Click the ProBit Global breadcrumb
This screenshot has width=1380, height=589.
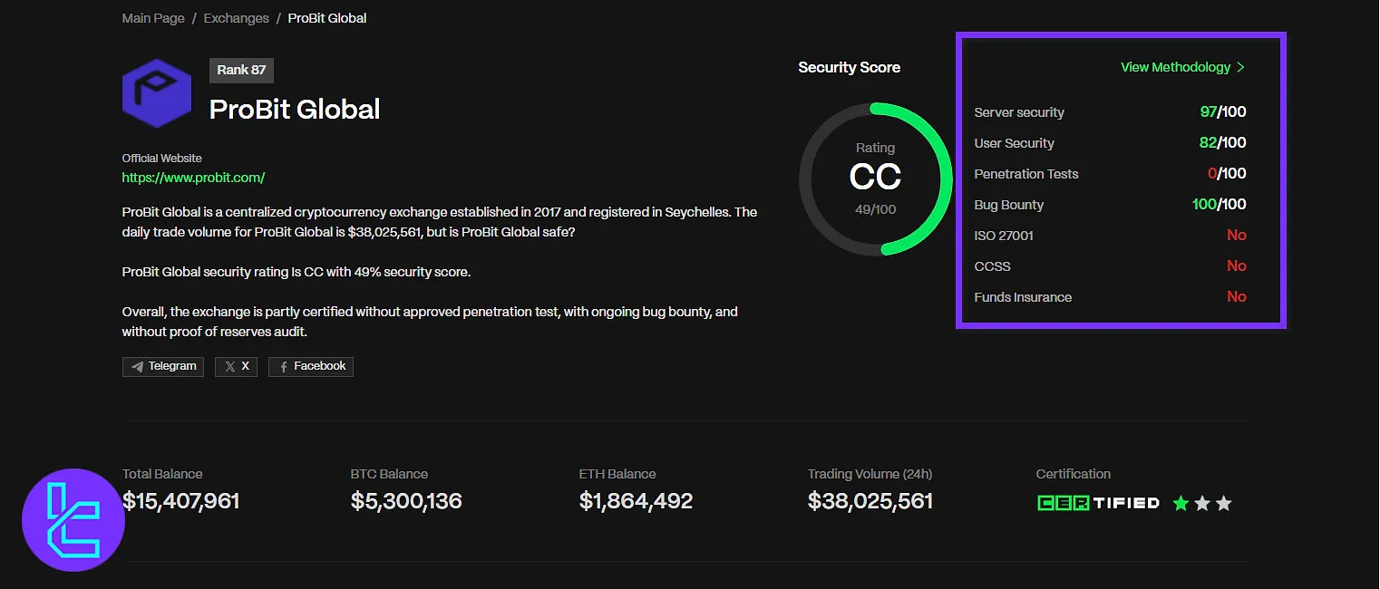pyautogui.click(x=327, y=18)
